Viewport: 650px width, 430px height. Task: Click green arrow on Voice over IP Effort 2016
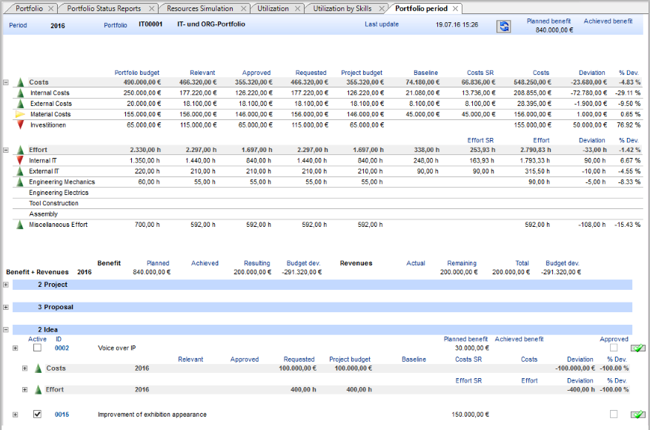(x=38, y=389)
